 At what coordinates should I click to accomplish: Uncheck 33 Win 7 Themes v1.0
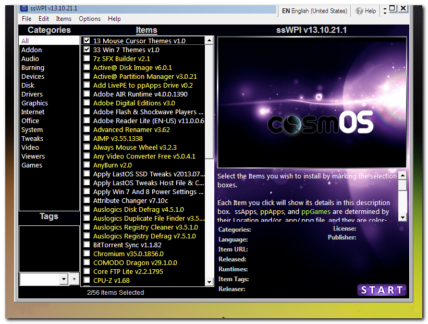(87, 50)
